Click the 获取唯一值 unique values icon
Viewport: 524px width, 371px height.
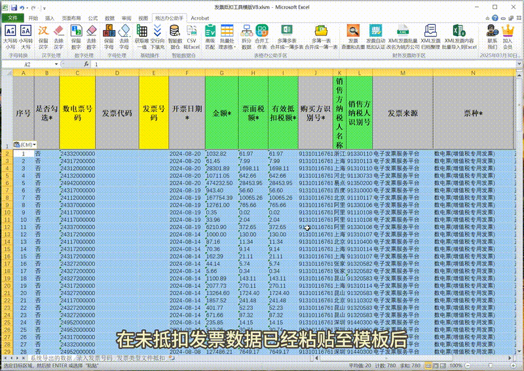(x=141, y=31)
